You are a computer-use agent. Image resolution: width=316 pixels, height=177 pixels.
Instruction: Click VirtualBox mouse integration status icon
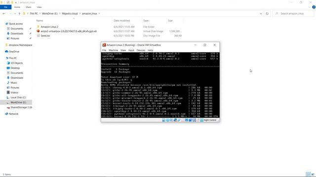pos(198,120)
